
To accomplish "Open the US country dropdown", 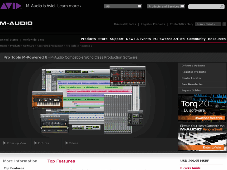I will (123, 6).
